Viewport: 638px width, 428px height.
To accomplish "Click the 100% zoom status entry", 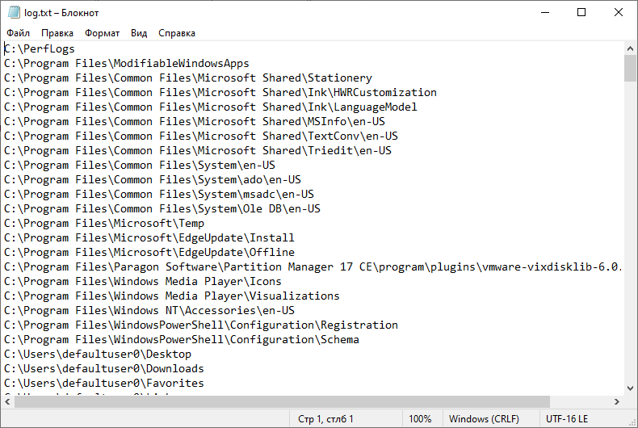I will point(420,418).
